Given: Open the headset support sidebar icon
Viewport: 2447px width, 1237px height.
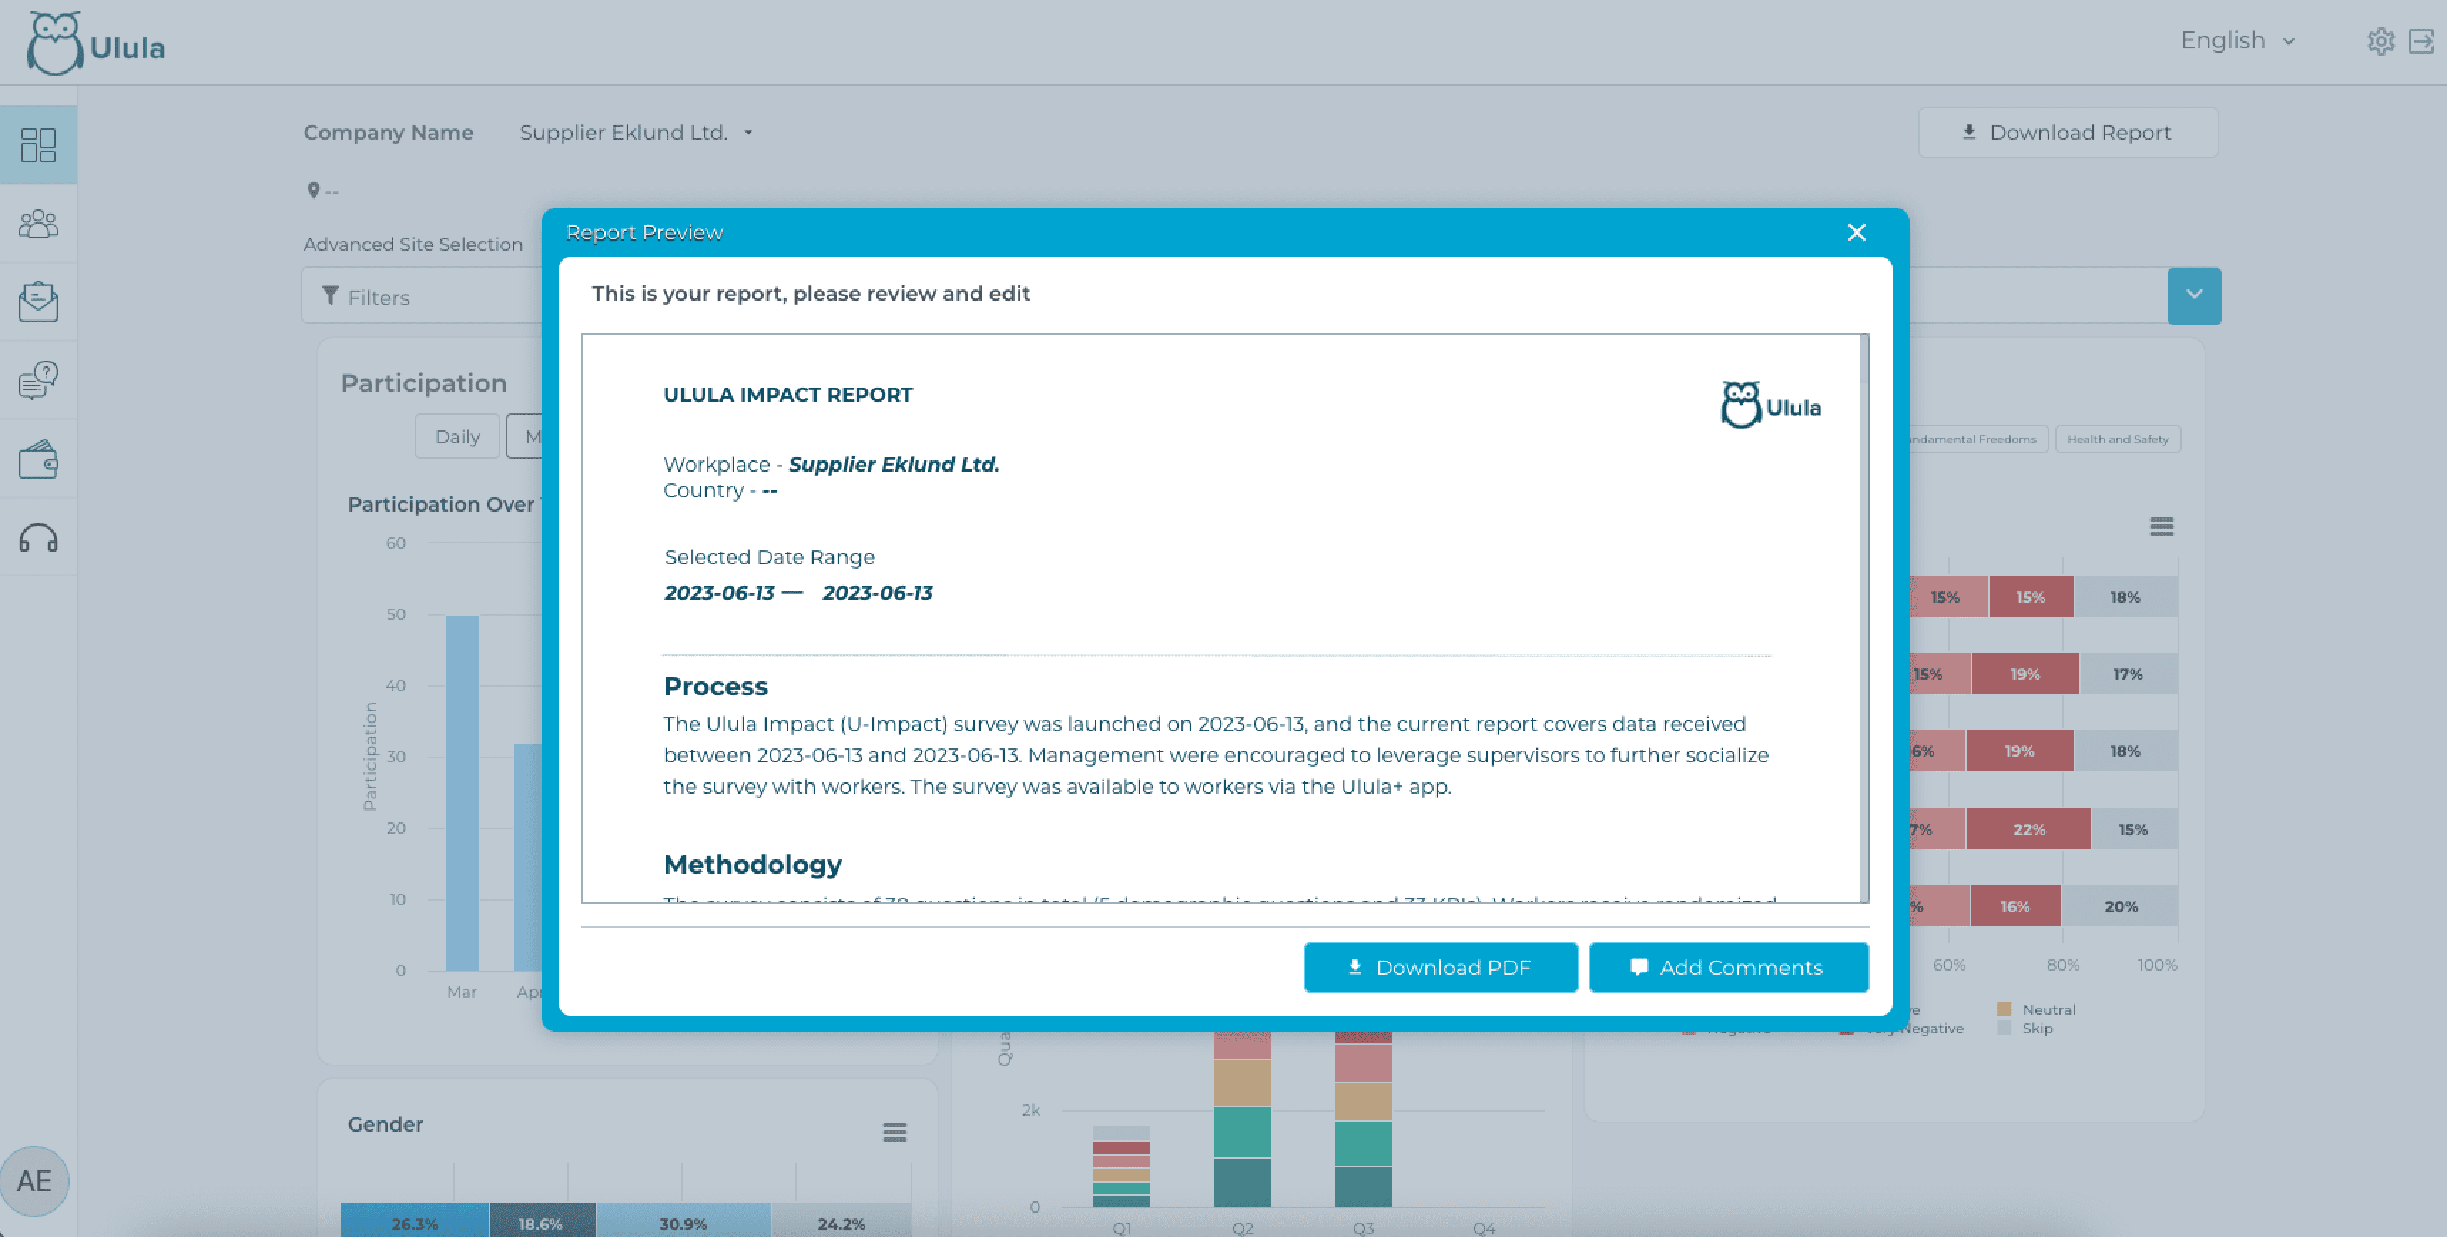Looking at the screenshot, I should (38, 539).
